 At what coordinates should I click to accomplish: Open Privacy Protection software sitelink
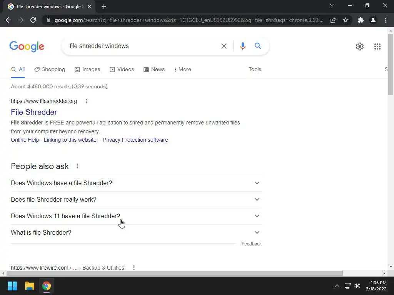(x=135, y=140)
